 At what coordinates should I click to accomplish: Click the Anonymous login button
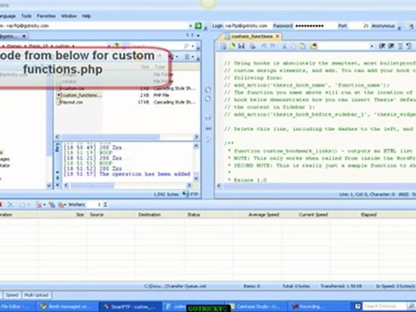383,26
